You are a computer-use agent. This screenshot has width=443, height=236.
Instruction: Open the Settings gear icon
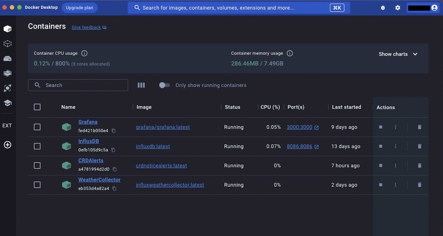click(397, 8)
